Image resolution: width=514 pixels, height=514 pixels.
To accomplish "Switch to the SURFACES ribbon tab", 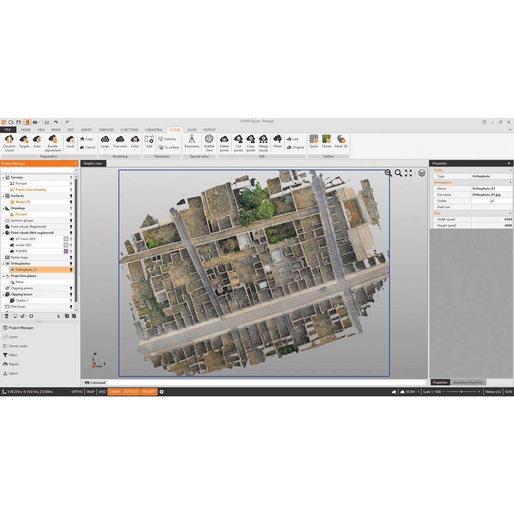I will [x=106, y=130].
